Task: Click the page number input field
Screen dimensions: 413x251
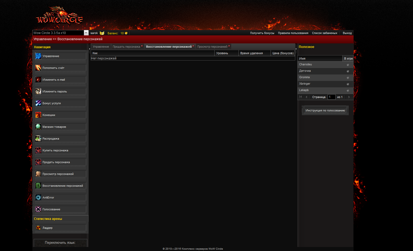Action: 331,97
